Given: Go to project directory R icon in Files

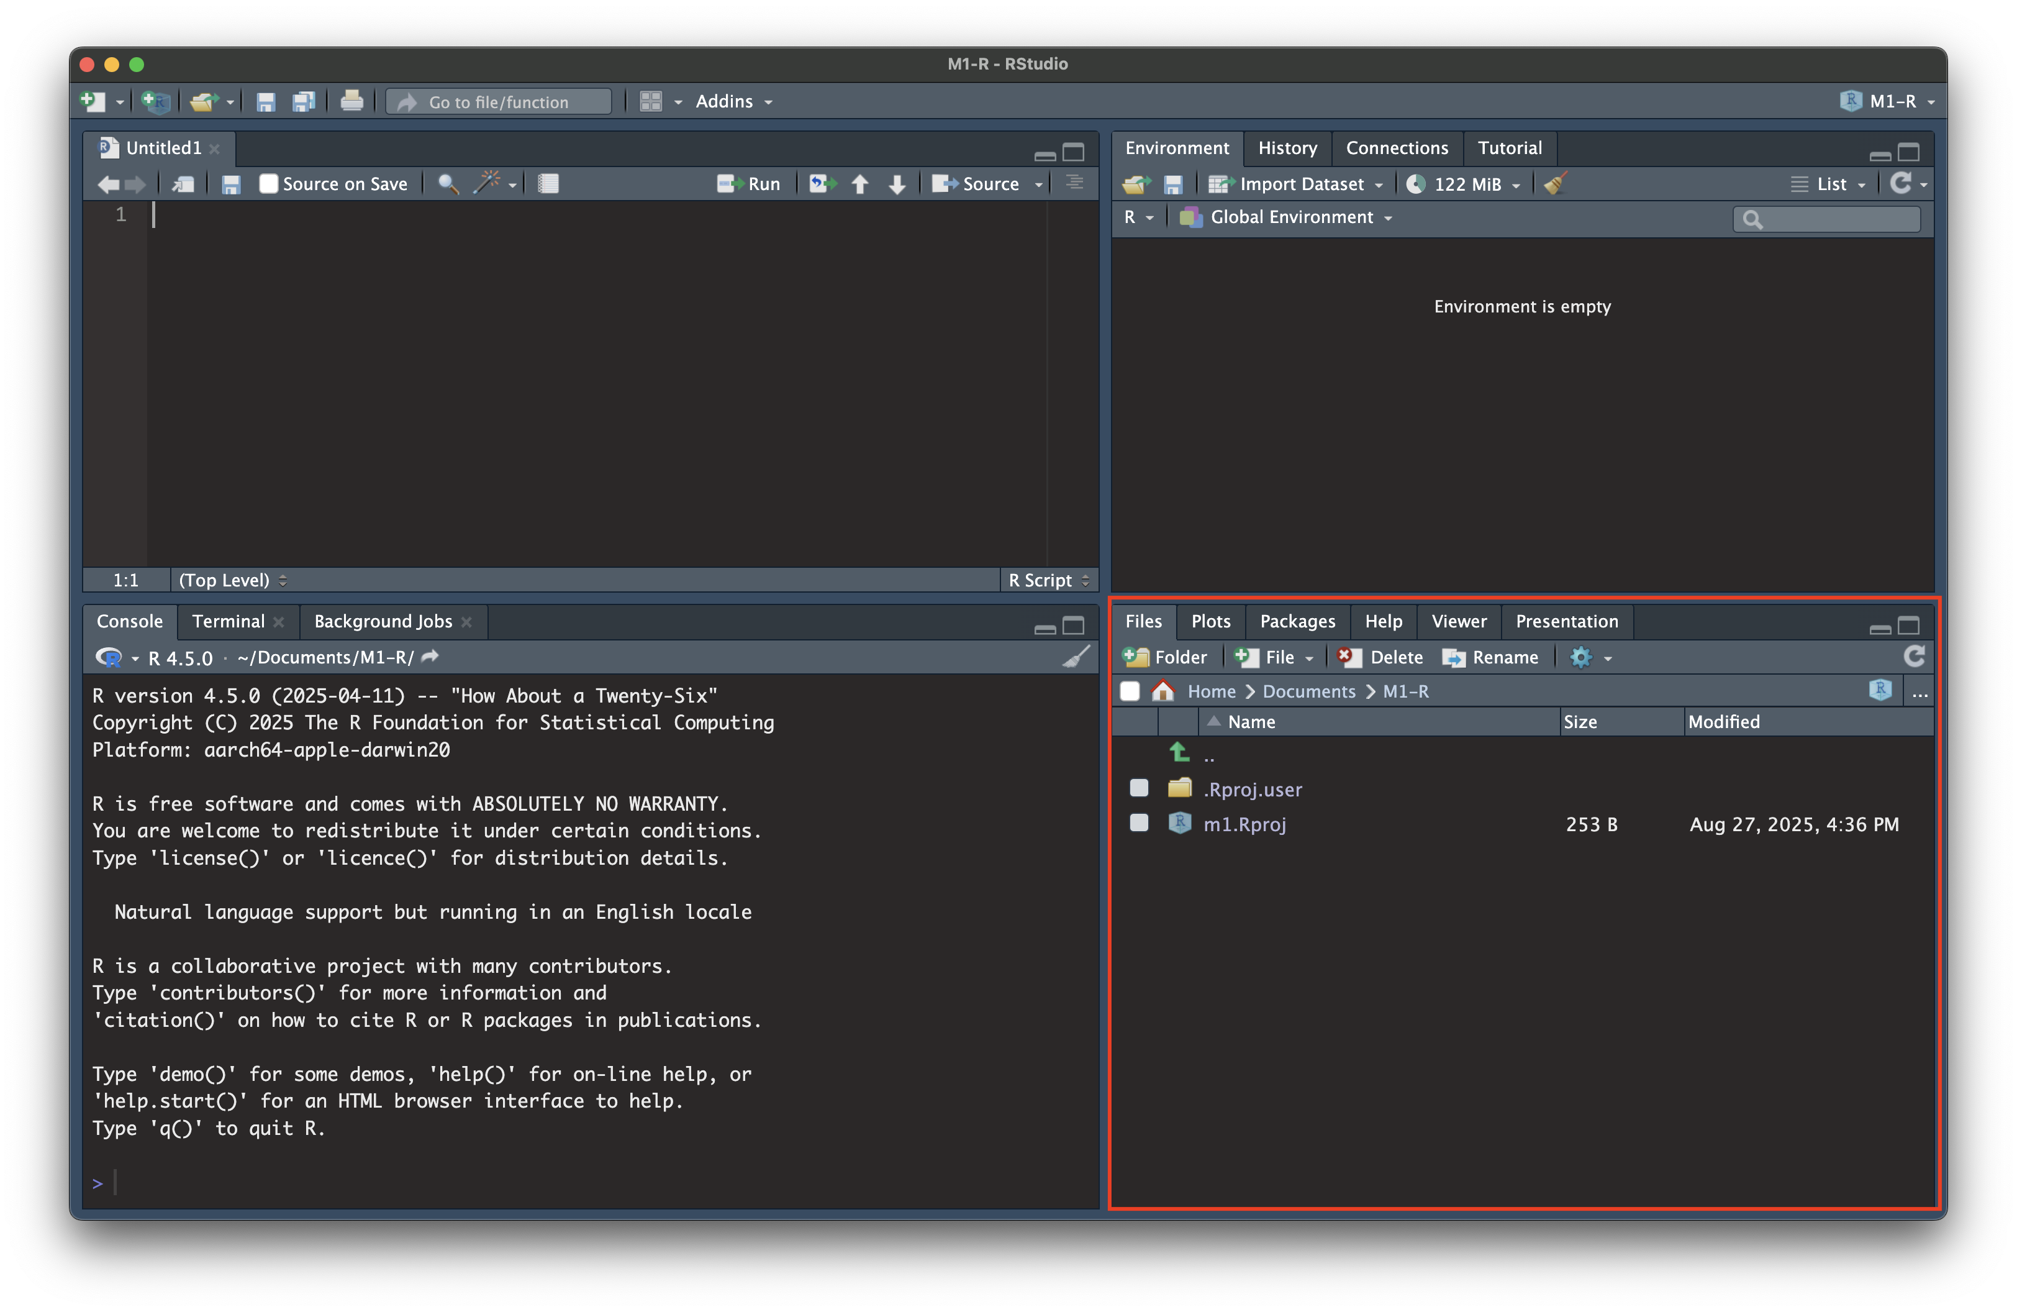Looking at the screenshot, I should pos(1880,691).
